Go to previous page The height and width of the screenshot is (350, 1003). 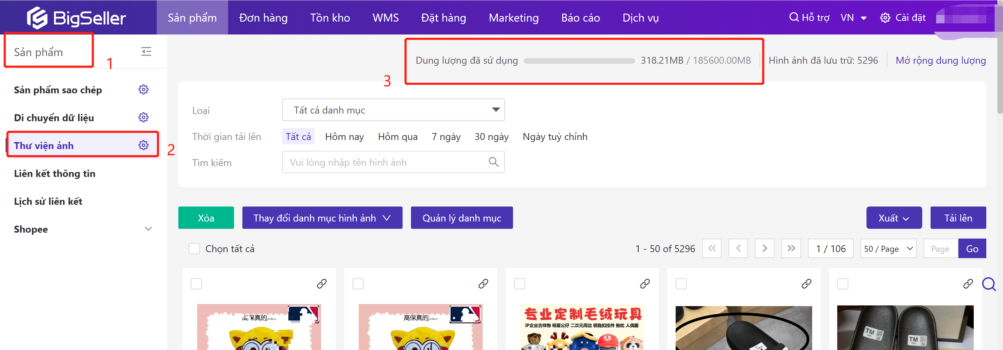click(x=738, y=248)
